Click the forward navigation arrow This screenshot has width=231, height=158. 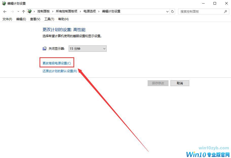[12, 11]
